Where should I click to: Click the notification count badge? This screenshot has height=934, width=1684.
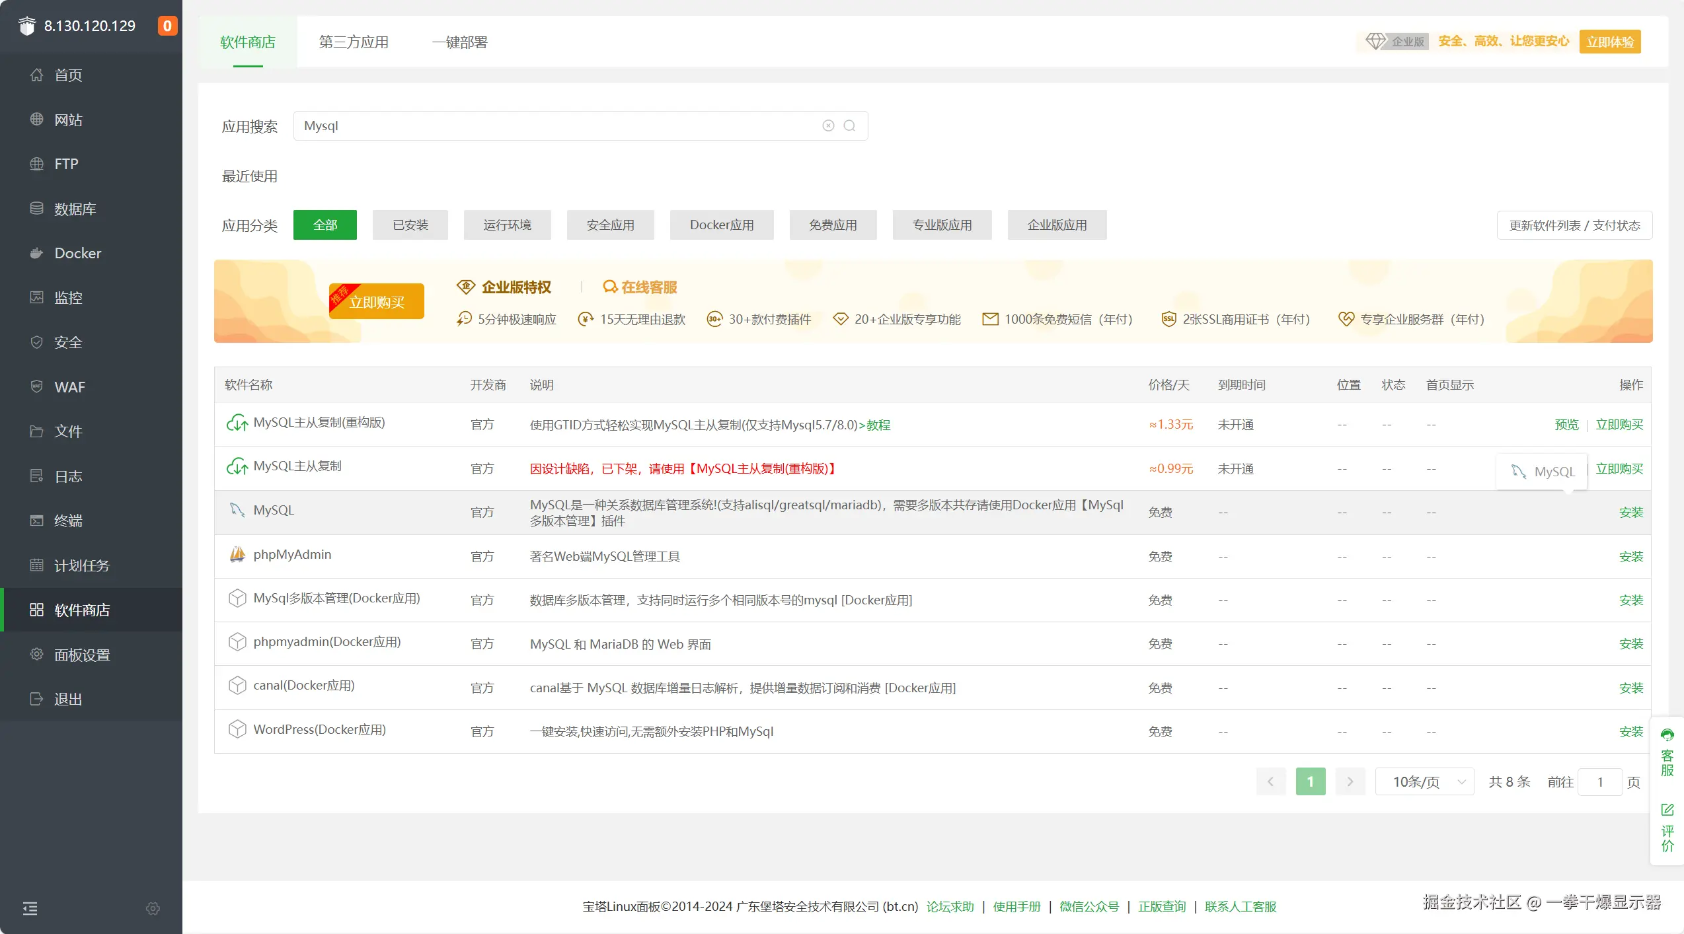[167, 26]
